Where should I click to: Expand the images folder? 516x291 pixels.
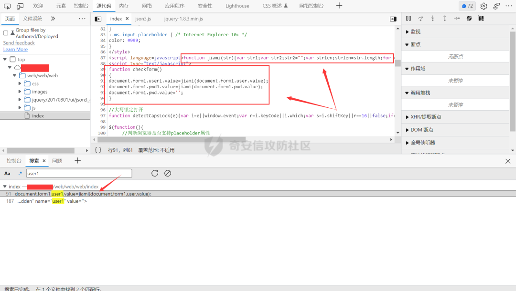tap(20, 91)
